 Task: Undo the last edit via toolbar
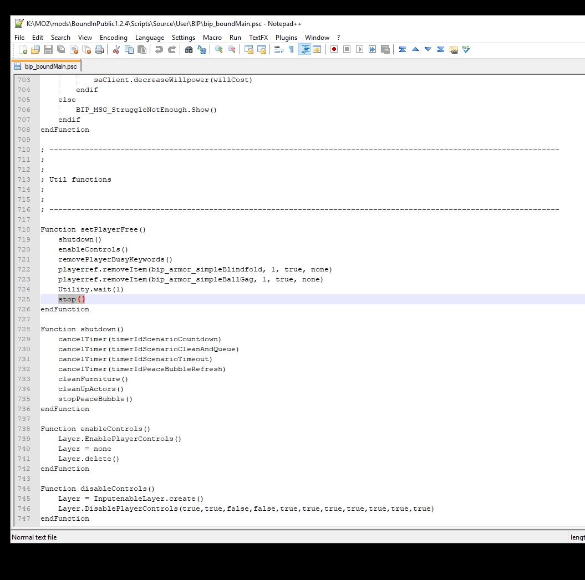pyautogui.click(x=159, y=49)
